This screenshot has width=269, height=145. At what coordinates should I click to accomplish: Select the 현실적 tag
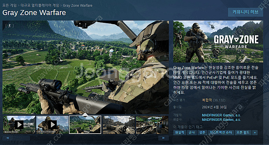point(180,133)
